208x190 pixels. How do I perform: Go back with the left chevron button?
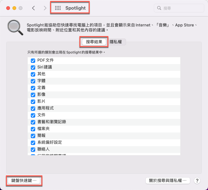pyautogui.click(x=33, y=8)
